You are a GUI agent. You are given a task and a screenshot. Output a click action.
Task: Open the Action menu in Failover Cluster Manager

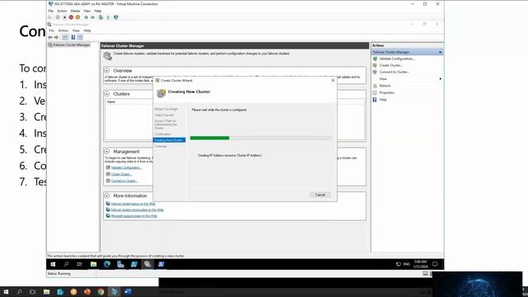click(64, 31)
